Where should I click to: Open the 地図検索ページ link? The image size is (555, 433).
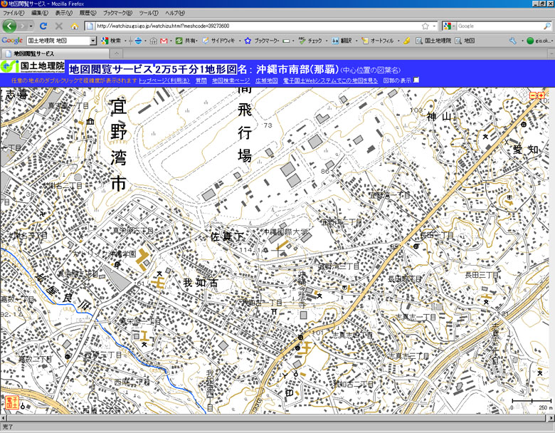point(231,81)
